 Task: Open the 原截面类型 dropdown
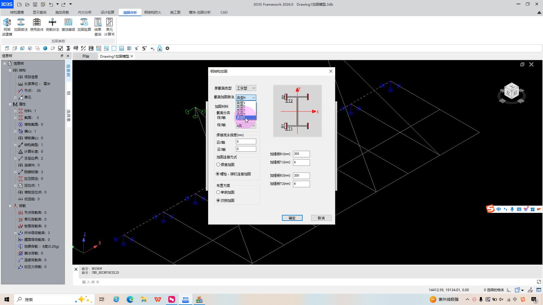(x=246, y=88)
